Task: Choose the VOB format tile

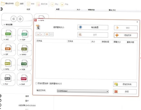Action: pos(24,64)
